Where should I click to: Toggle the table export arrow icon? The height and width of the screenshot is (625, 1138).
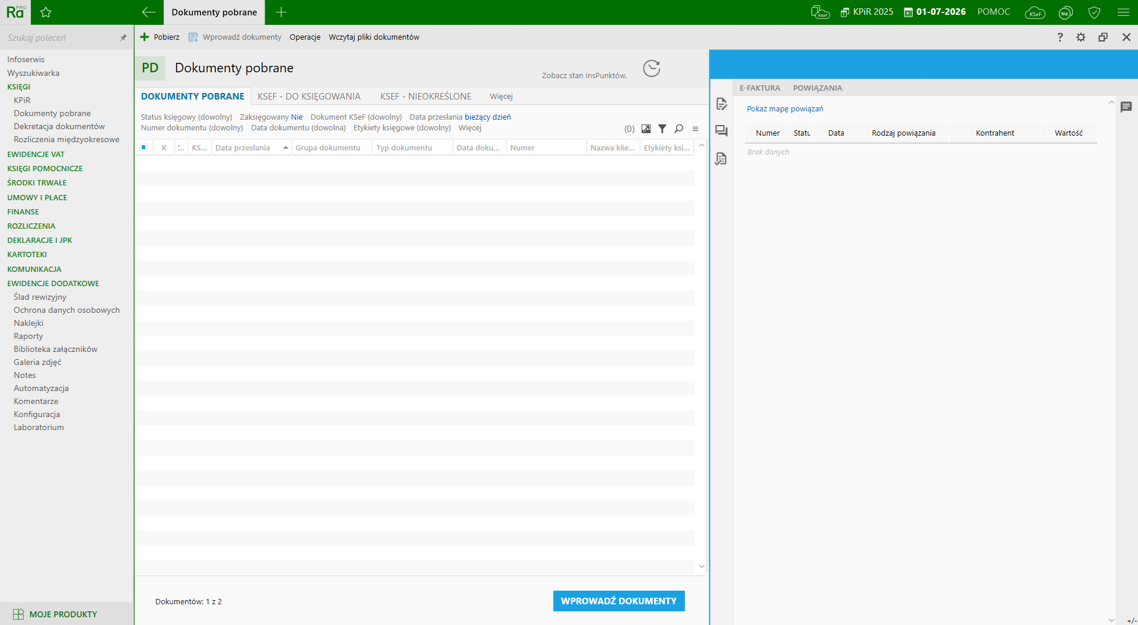click(646, 129)
